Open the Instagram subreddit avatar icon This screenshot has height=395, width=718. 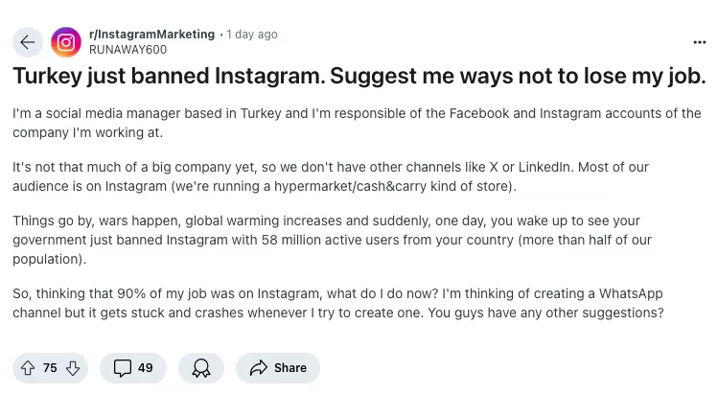65,42
